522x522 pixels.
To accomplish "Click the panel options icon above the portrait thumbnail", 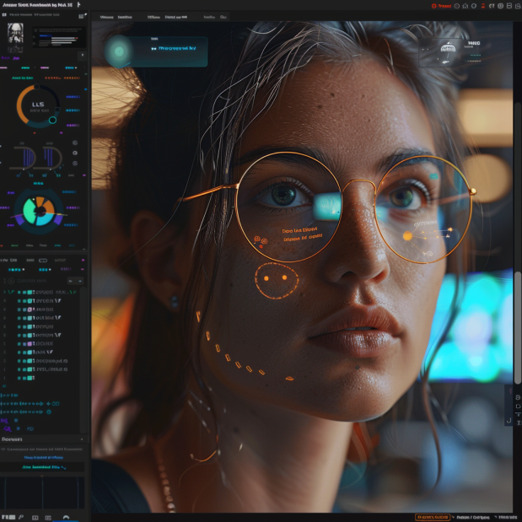I will pyautogui.click(x=81, y=15).
